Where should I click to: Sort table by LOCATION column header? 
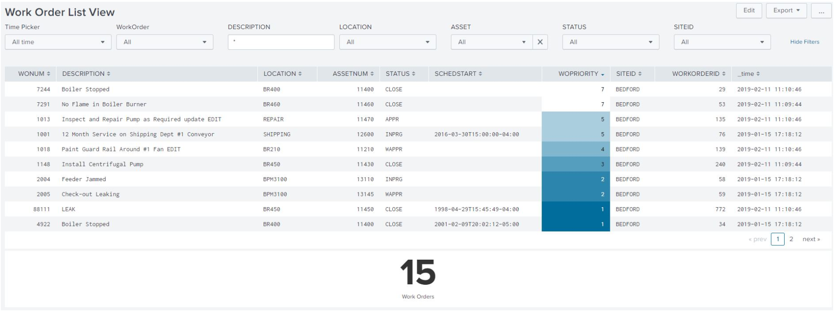[x=282, y=74]
